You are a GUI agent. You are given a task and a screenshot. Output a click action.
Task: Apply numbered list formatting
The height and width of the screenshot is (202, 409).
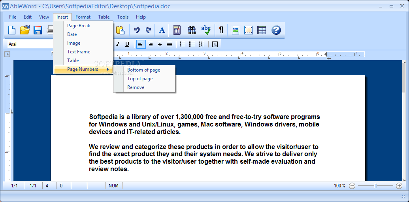[183, 44]
